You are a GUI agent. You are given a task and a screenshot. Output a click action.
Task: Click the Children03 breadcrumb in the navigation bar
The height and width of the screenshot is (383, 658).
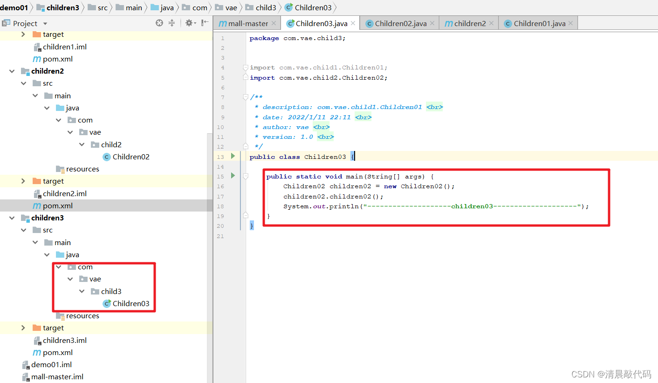click(308, 7)
